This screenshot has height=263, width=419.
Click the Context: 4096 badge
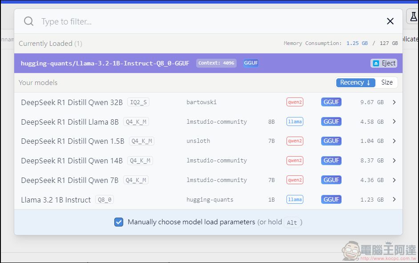(x=216, y=63)
